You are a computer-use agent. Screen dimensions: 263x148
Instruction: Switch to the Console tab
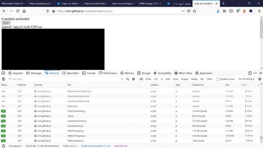tap(89, 73)
